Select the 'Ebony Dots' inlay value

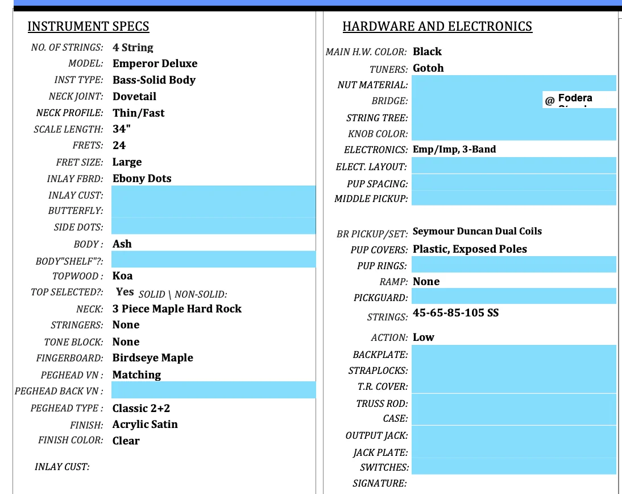pos(142,178)
